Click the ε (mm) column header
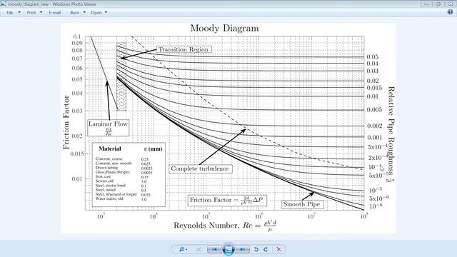 [153, 149]
